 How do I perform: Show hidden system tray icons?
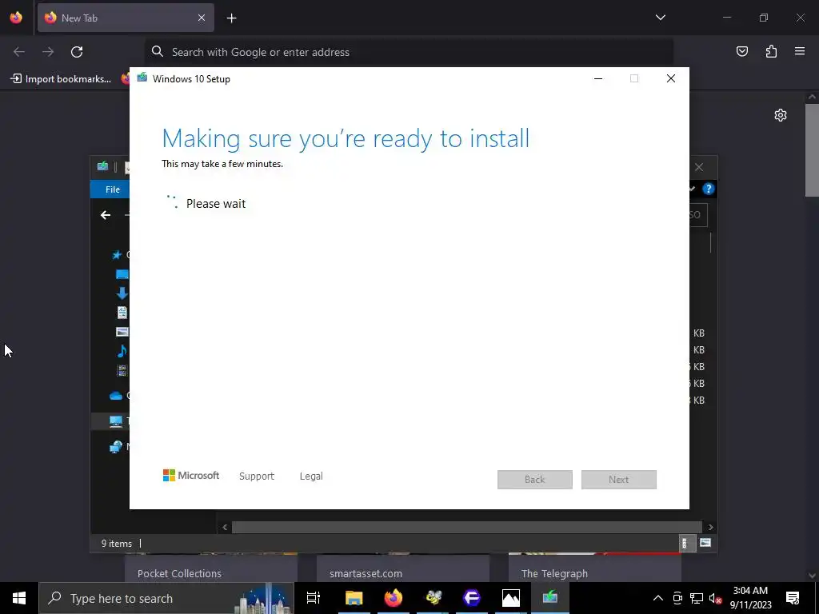click(658, 598)
